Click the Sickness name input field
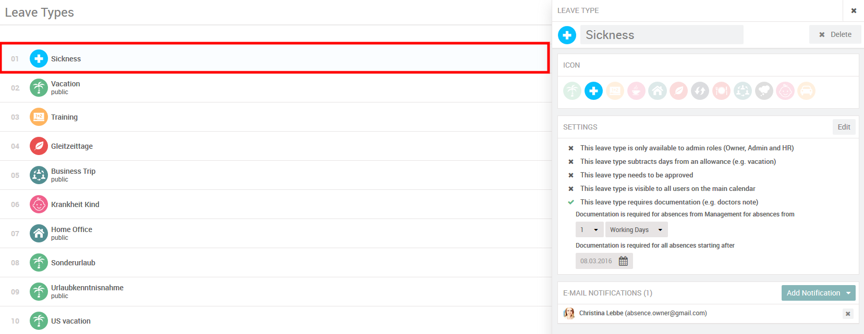The width and height of the screenshot is (864, 334). click(661, 35)
